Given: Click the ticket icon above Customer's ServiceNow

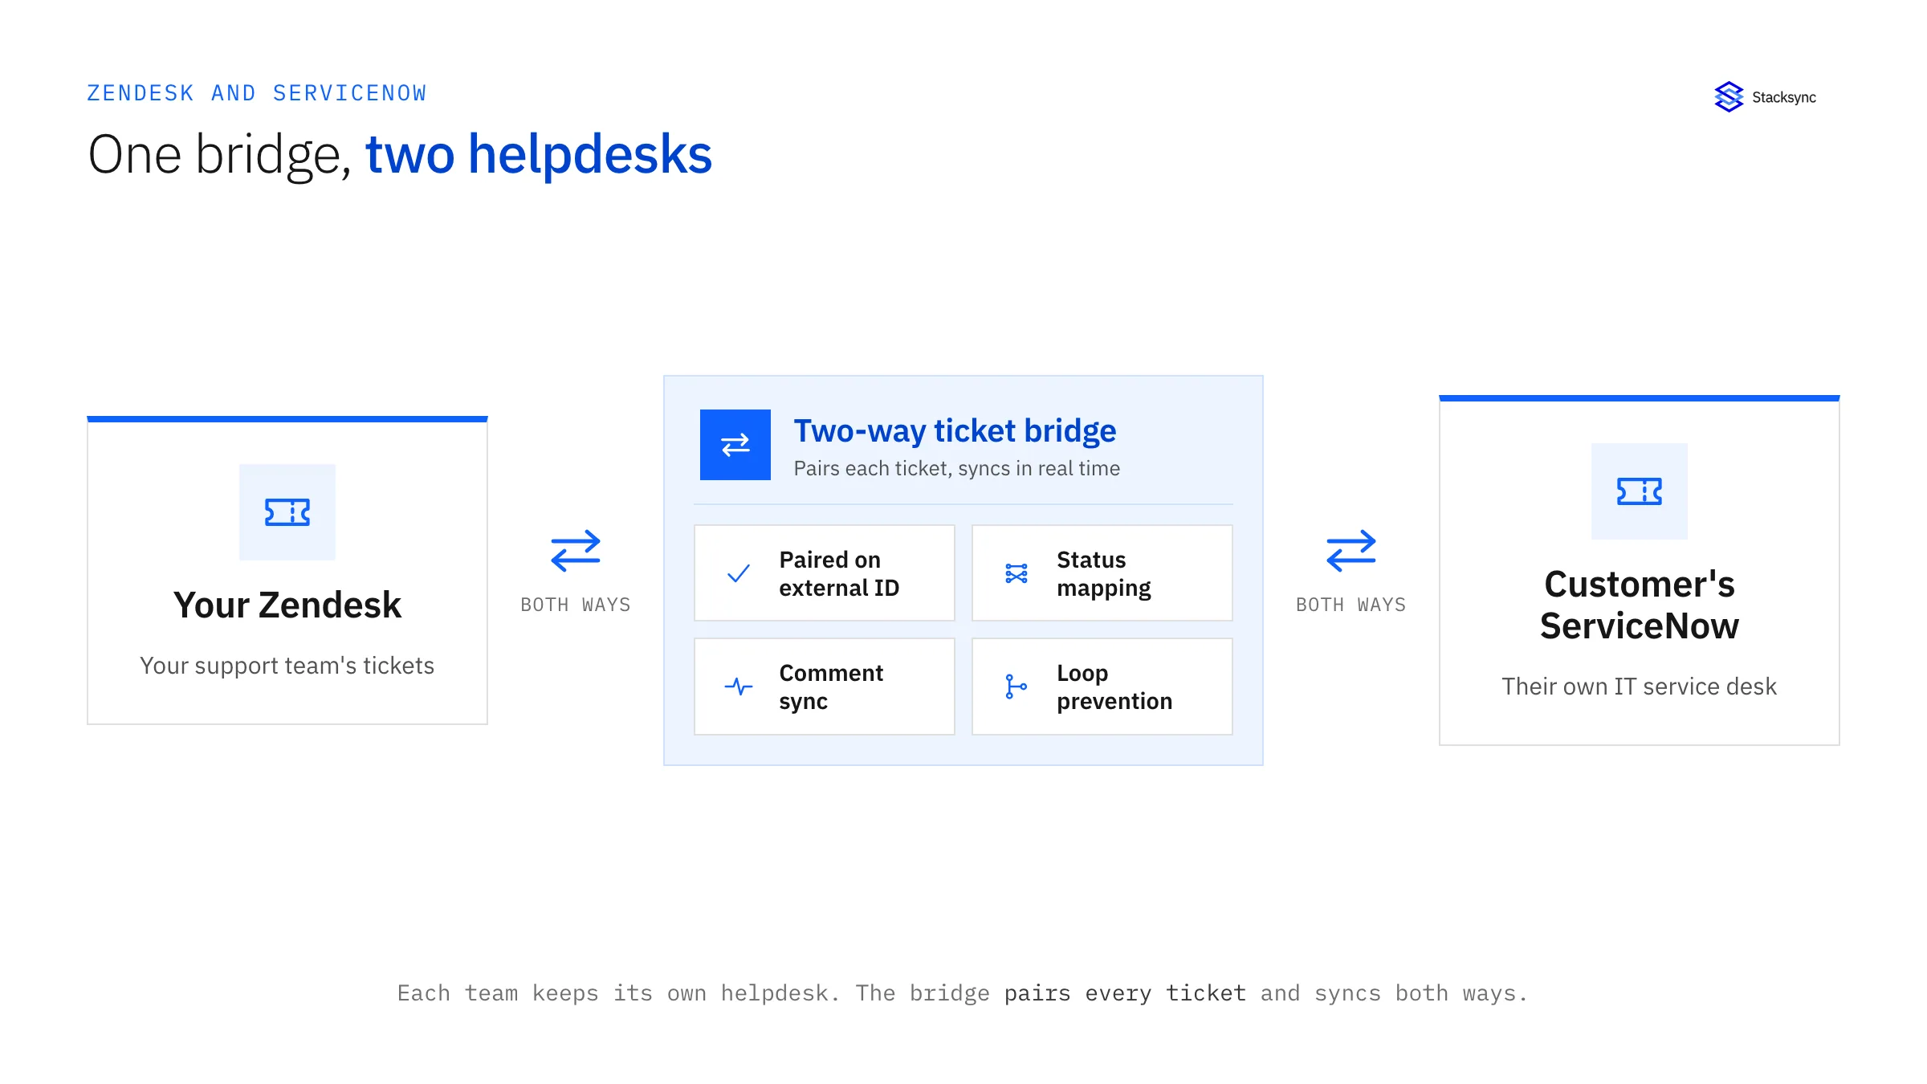Looking at the screenshot, I should [x=1640, y=491].
